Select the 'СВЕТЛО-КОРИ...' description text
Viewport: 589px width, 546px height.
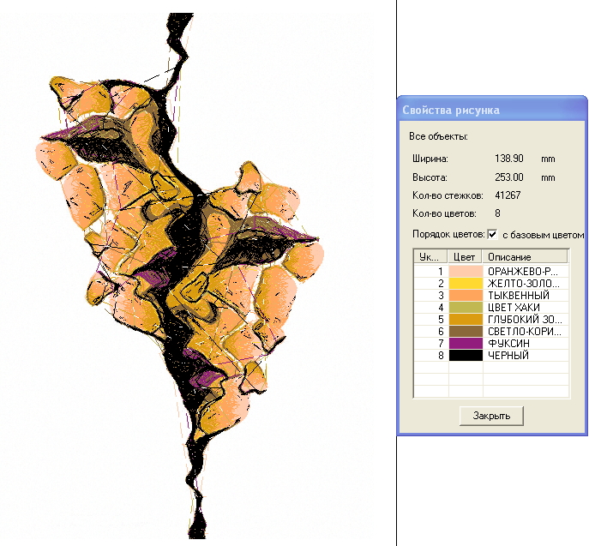pos(525,331)
